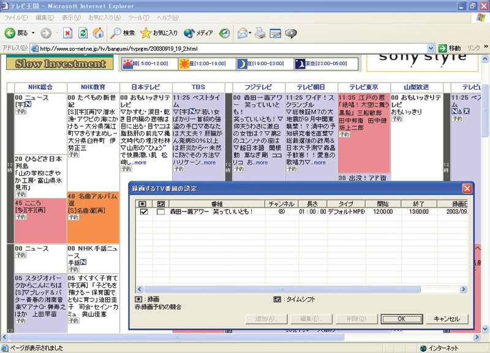This screenshot has width=490, height=353.
Task: Open the お気に入り(A) menu
Action: click(104, 18)
